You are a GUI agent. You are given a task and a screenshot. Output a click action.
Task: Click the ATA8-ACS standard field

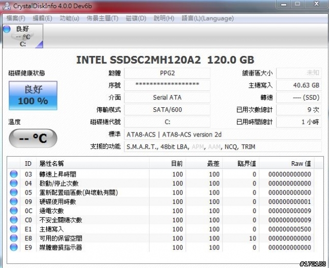click(x=223, y=135)
